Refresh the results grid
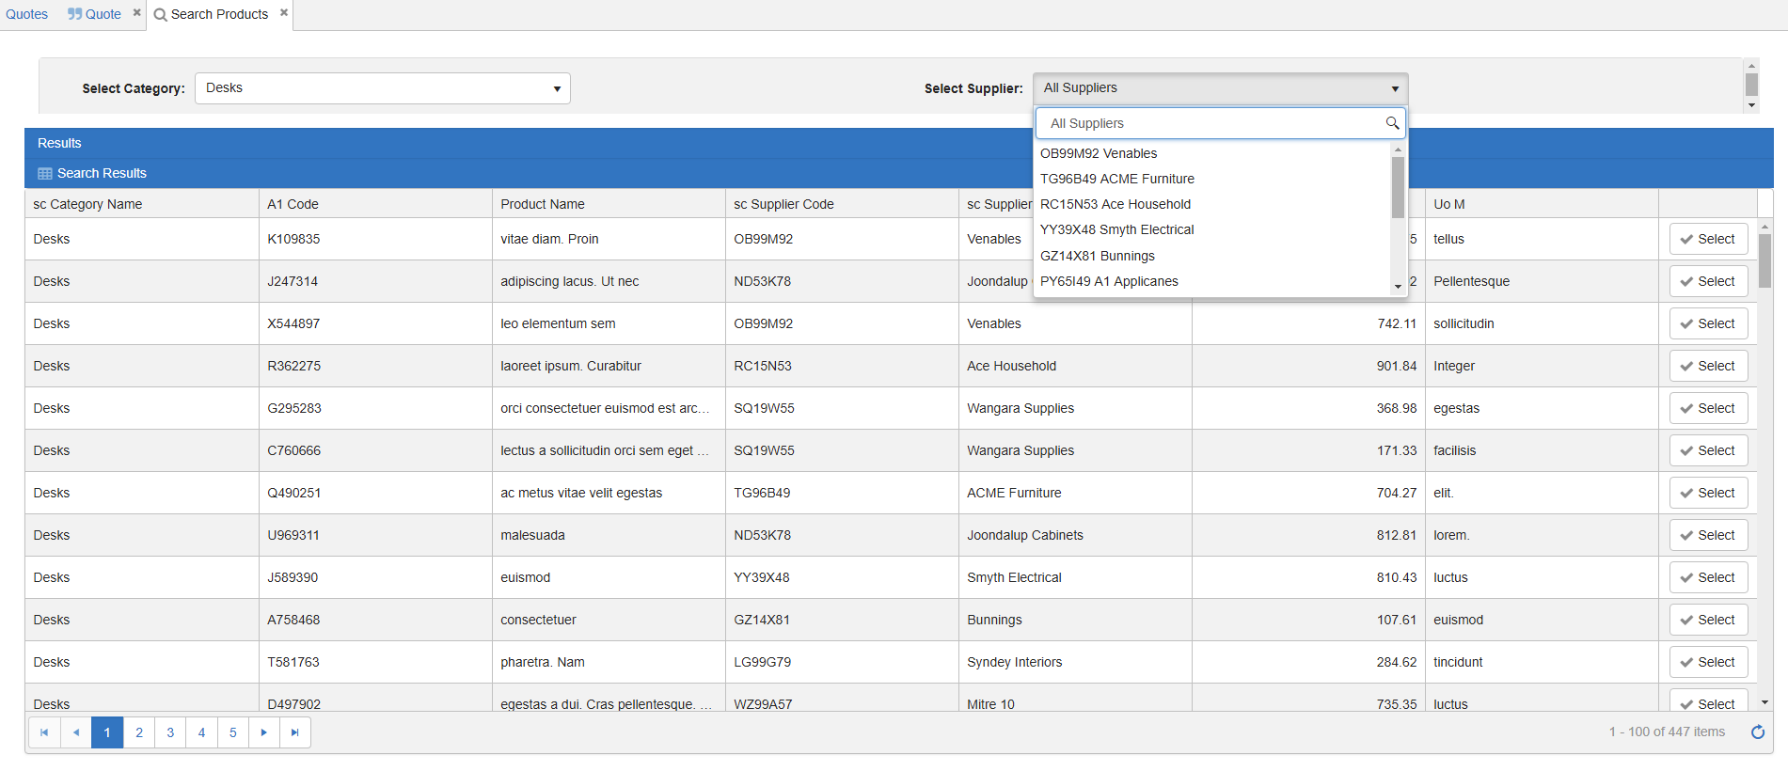This screenshot has width=1788, height=771. [1757, 732]
